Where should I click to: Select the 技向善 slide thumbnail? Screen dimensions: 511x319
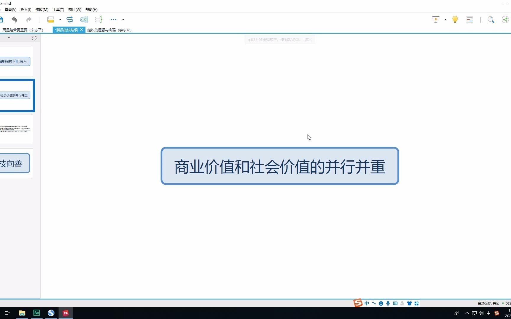pos(16,163)
